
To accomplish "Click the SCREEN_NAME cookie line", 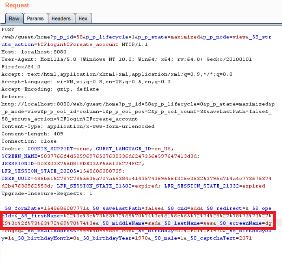I will (100, 156).
